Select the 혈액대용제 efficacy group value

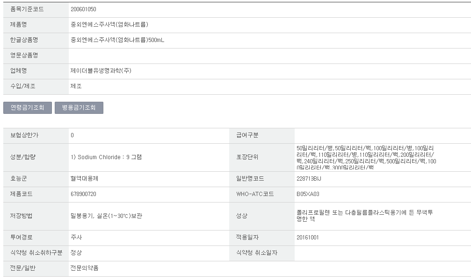pos(84,179)
